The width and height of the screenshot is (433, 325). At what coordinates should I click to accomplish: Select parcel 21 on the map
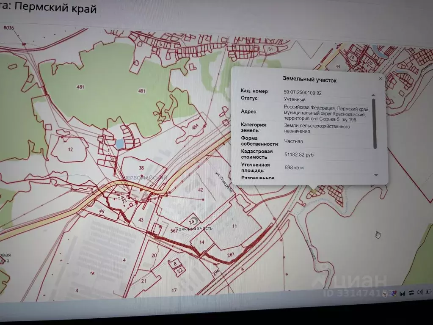point(144,281)
